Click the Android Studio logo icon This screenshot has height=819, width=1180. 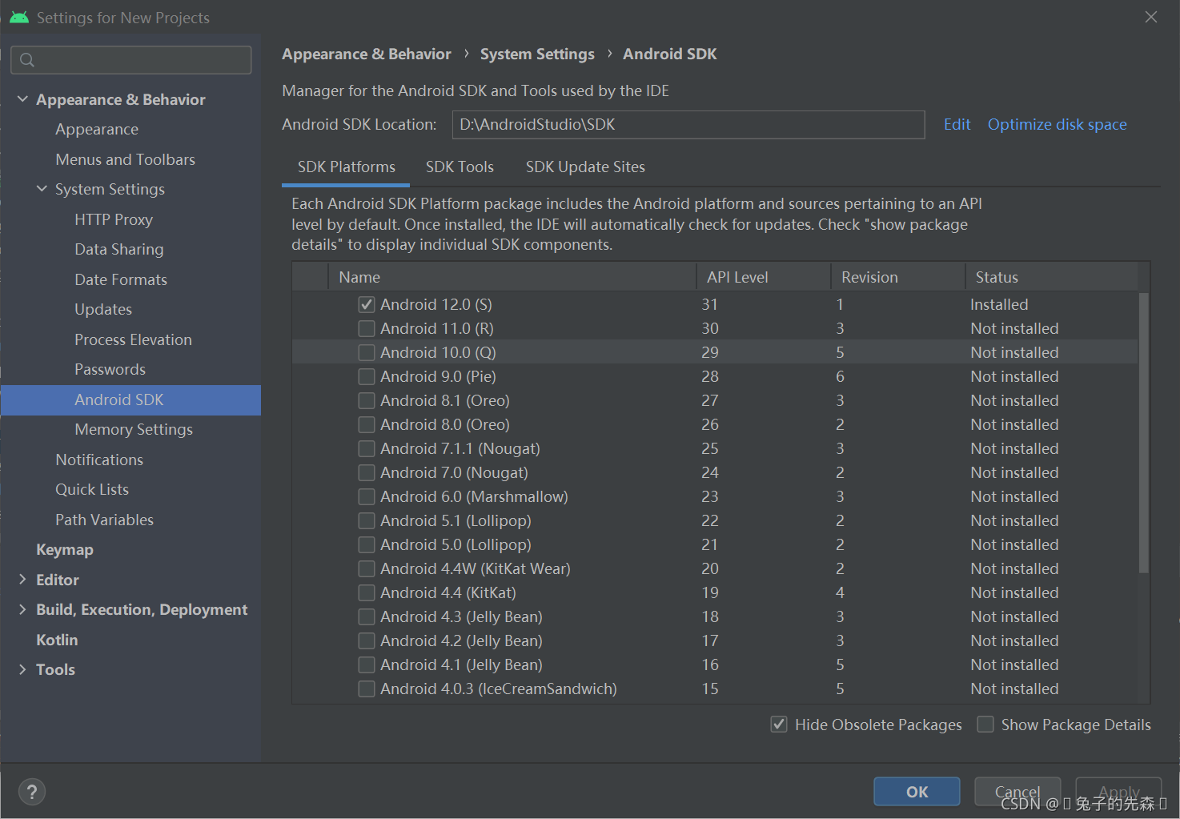pyautogui.click(x=19, y=17)
